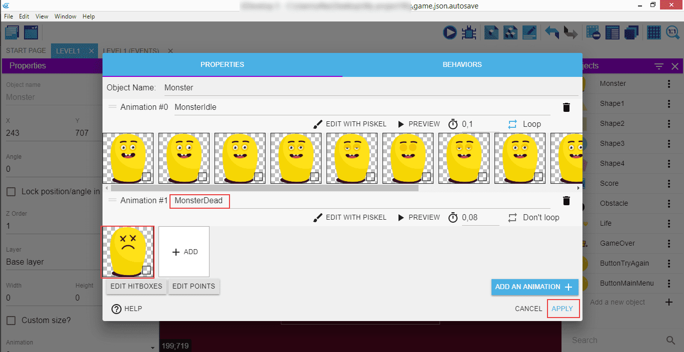Enable the Custom size checkbox
Image resolution: width=684 pixels, height=352 pixels.
click(x=10, y=321)
